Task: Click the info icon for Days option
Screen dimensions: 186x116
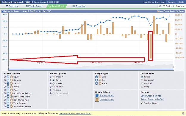Action: click(x=51, y=80)
